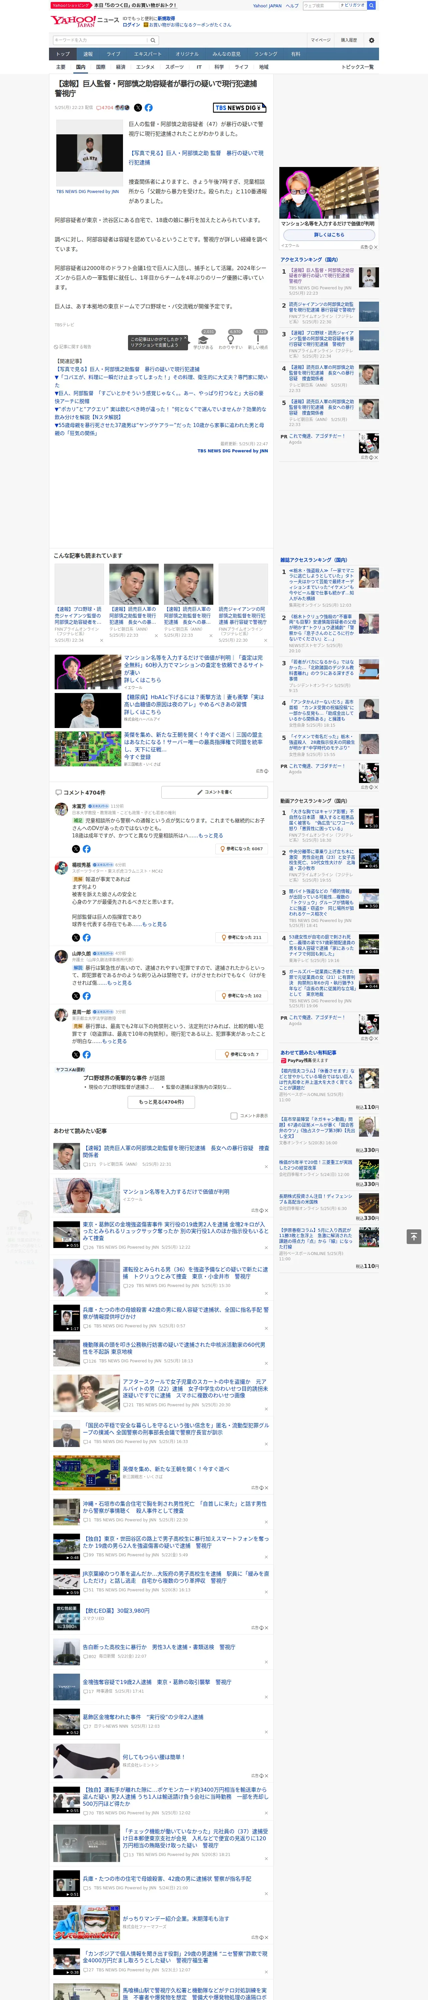Click the scroll-to-top arrow button

pyautogui.click(x=414, y=1236)
